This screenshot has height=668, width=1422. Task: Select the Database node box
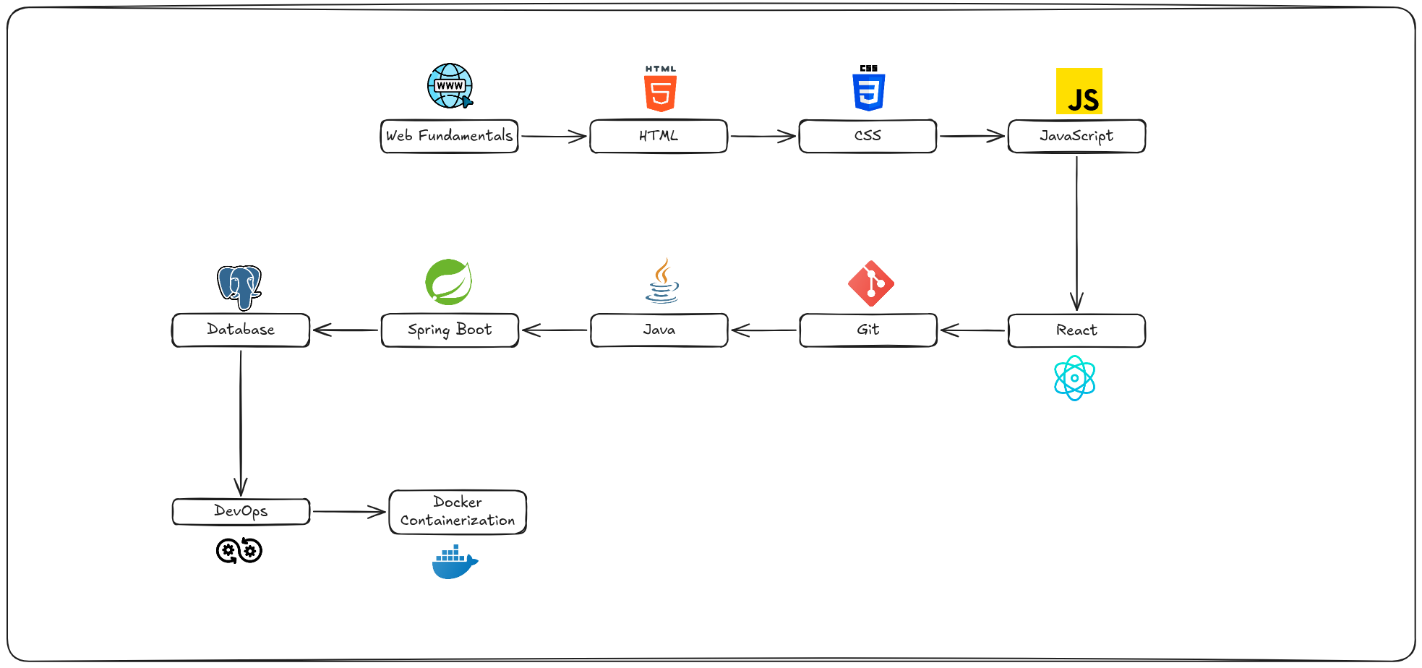(241, 330)
